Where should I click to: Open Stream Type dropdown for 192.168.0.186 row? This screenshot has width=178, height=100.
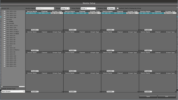coord(95,13)
